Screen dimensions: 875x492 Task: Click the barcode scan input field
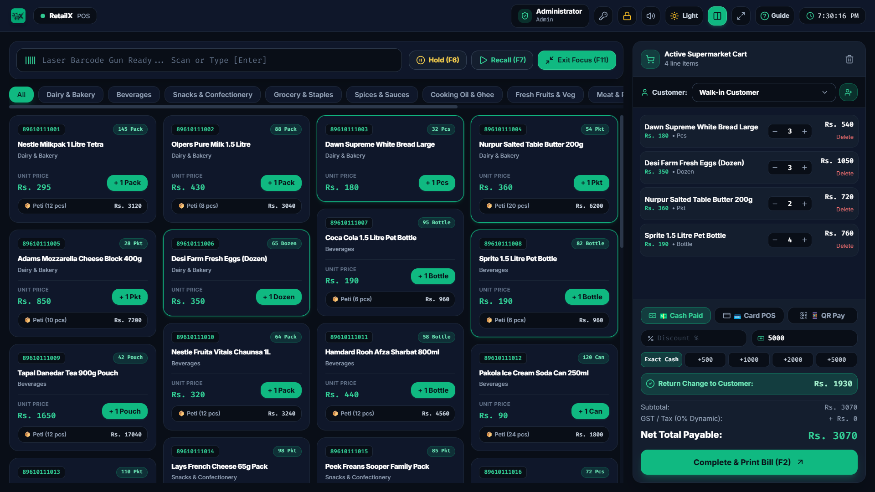[209, 60]
